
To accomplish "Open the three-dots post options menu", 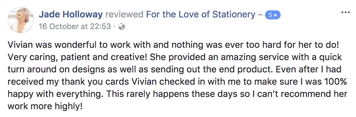I will pyautogui.click(x=346, y=12).
